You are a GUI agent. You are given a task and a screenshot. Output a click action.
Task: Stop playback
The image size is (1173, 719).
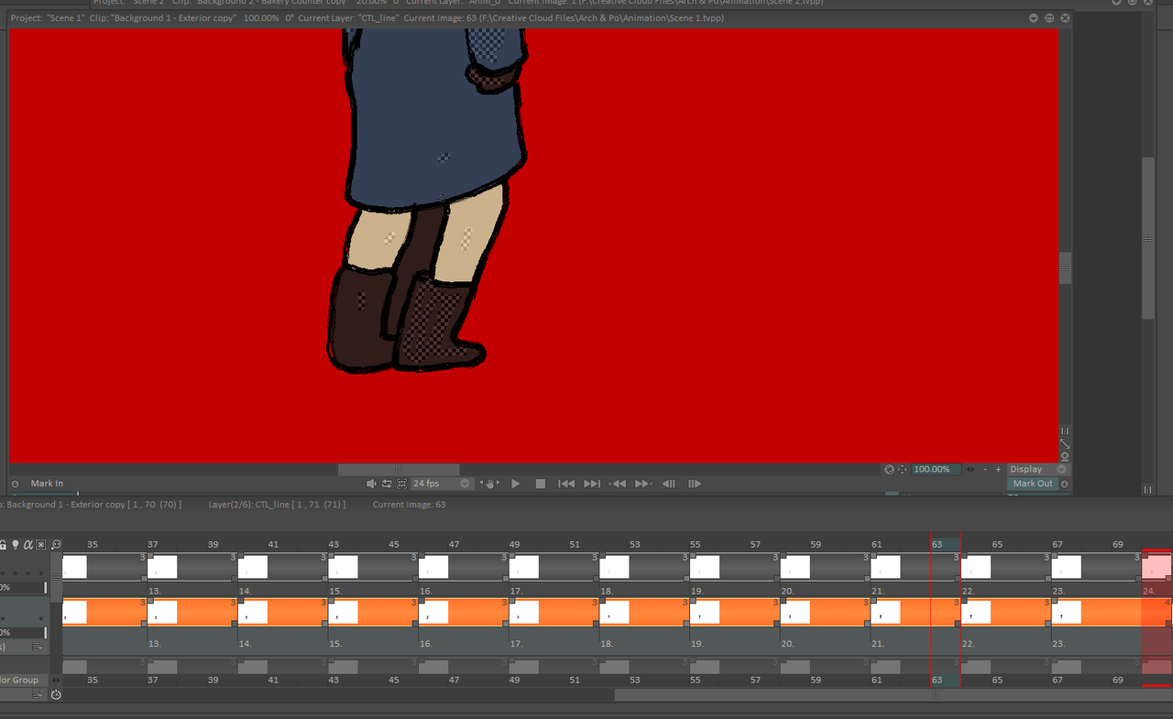point(541,484)
